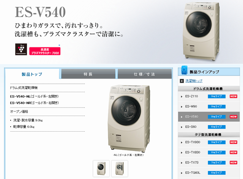Select the ES-V540 lineup entry
The height and width of the screenshot is (179, 243).
209,116
